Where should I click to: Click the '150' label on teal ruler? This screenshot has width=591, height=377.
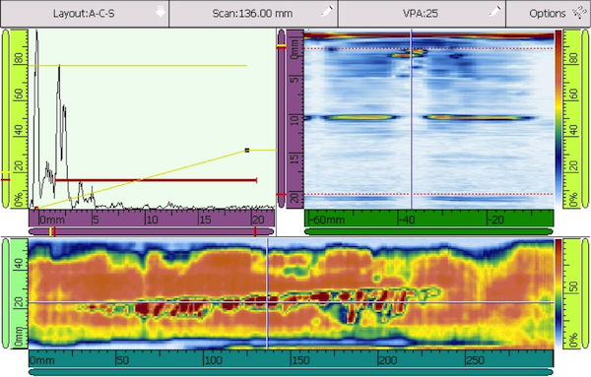pos(300,360)
